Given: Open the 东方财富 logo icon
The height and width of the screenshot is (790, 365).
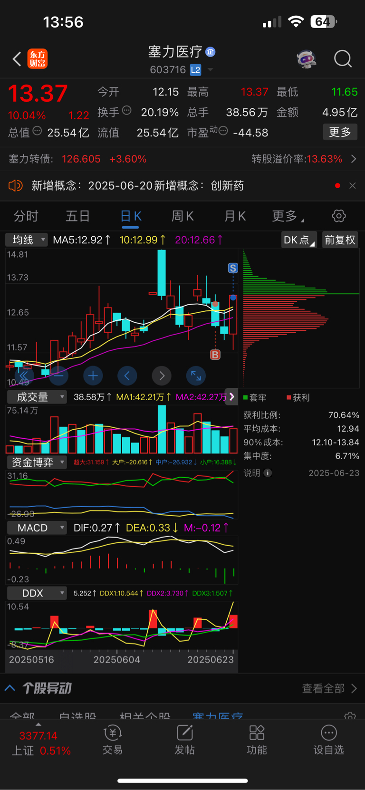Looking at the screenshot, I should pyautogui.click(x=38, y=59).
